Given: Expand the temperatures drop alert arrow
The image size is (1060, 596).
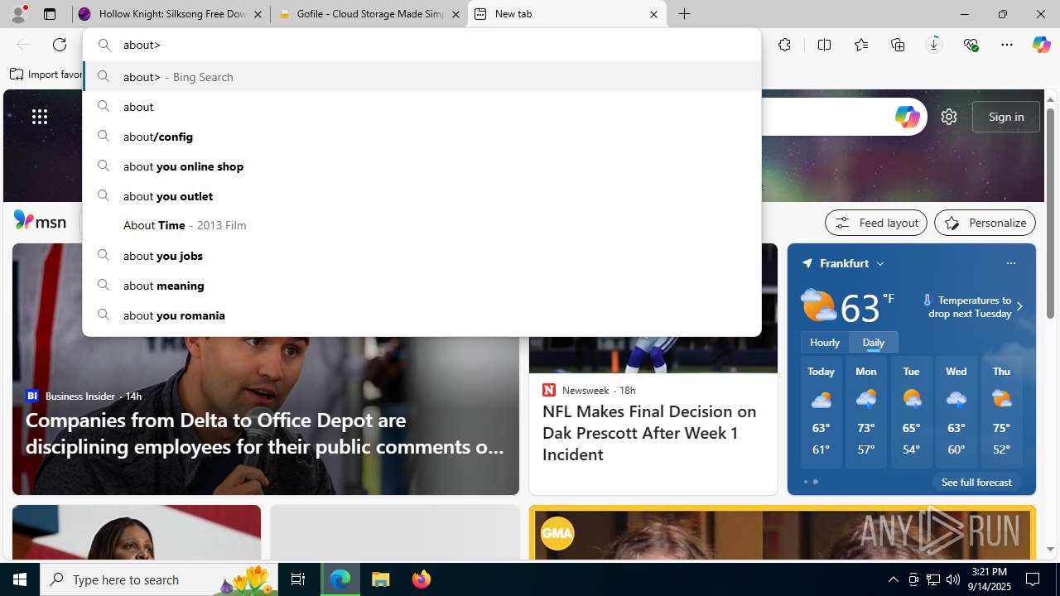Looking at the screenshot, I should [x=1019, y=306].
